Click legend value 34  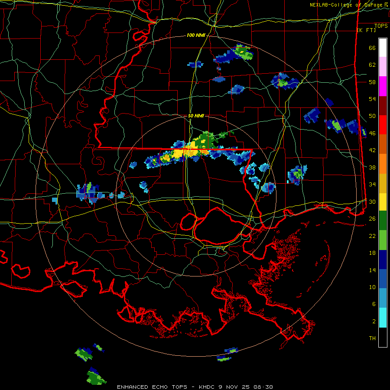(x=372, y=185)
